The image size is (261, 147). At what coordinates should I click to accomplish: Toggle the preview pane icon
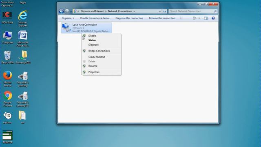(x=206, y=18)
